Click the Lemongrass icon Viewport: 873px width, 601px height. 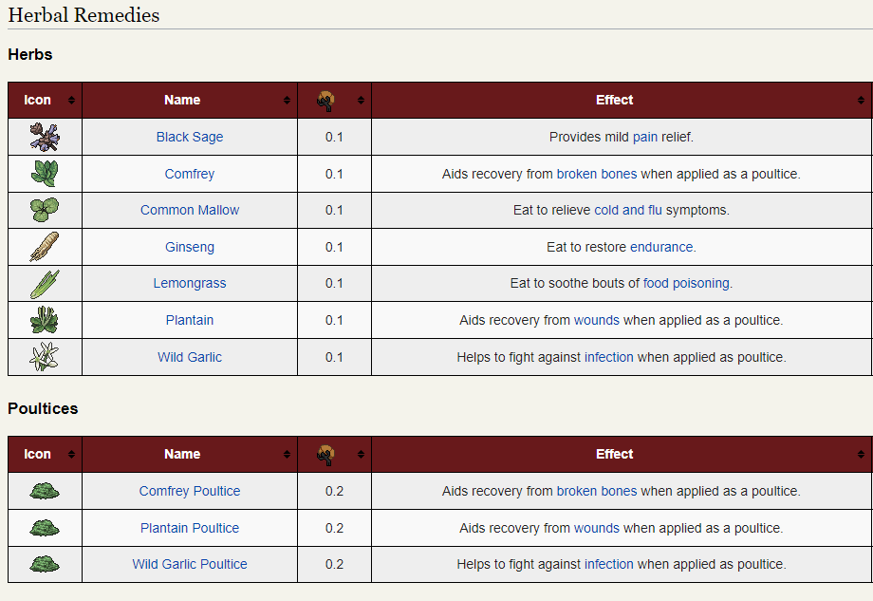tap(45, 283)
